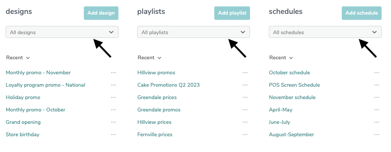Change Recent sort order for playlists
391x152 pixels.
coord(150,58)
